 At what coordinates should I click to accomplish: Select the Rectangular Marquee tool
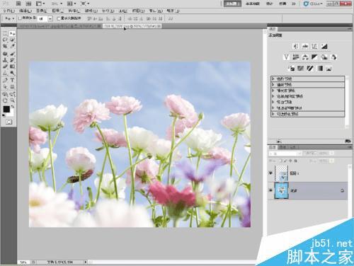pyautogui.click(x=5, y=33)
